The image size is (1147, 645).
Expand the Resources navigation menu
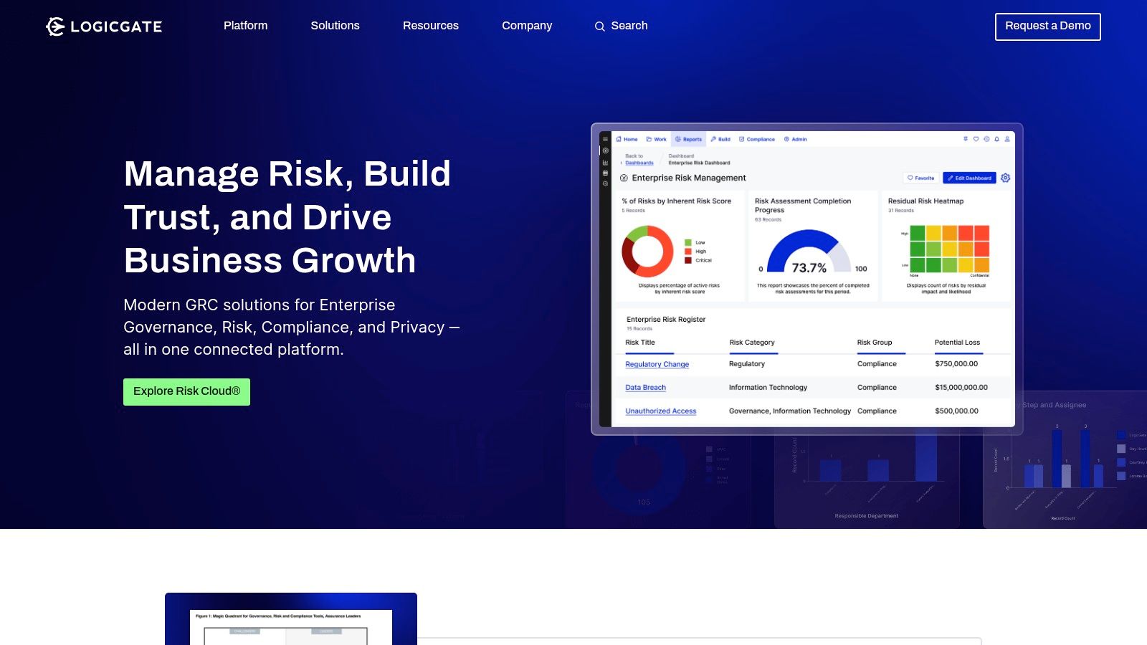(x=431, y=26)
